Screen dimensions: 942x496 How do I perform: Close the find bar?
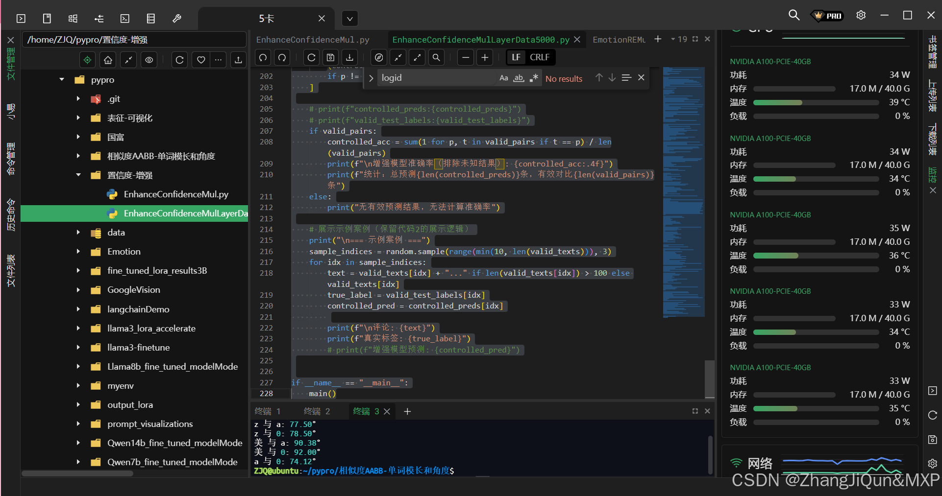[641, 77]
